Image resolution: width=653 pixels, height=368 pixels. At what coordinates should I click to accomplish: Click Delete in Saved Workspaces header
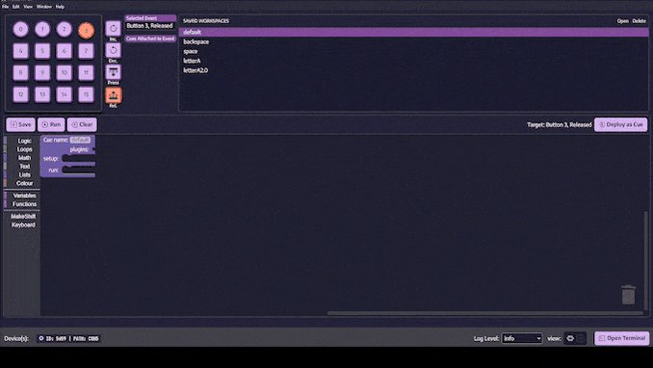point(639,21)
